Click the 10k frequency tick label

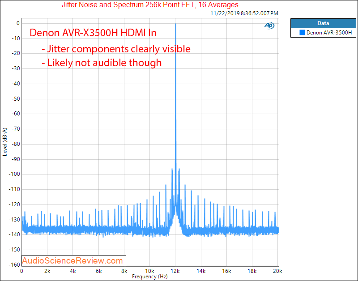149,271
